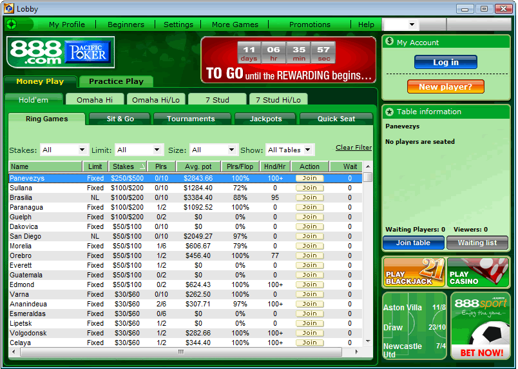The width and height of the screenshot is (518, 369).
Task: Click the Lobby window title icon
Action: point(9,8)
